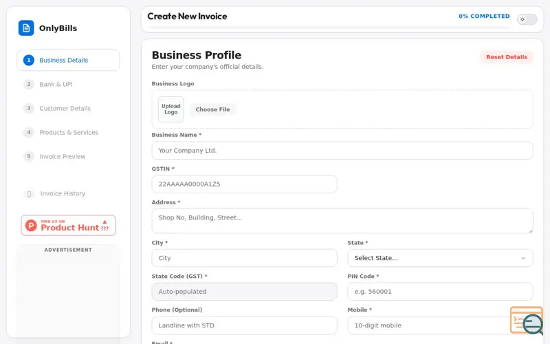Click the step 5 number badge
550x344 pixels.
pyautogui.click(x=29, y=157)
